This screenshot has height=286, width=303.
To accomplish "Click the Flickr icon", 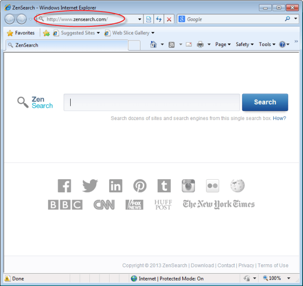I will click(213, 186).
